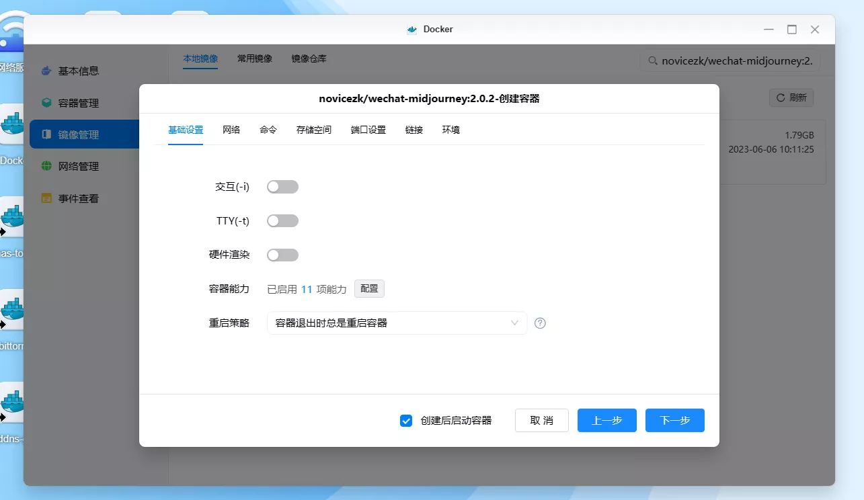The height and width of the screenshot is (500, 864).
Task: Click the 2023-06-06 10:11:25 timestamp
Action: click(771, 149)
